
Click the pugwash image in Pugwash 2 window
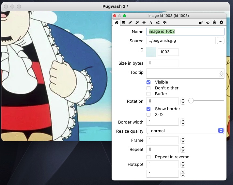pyautogui.click(x=56, y=76)
